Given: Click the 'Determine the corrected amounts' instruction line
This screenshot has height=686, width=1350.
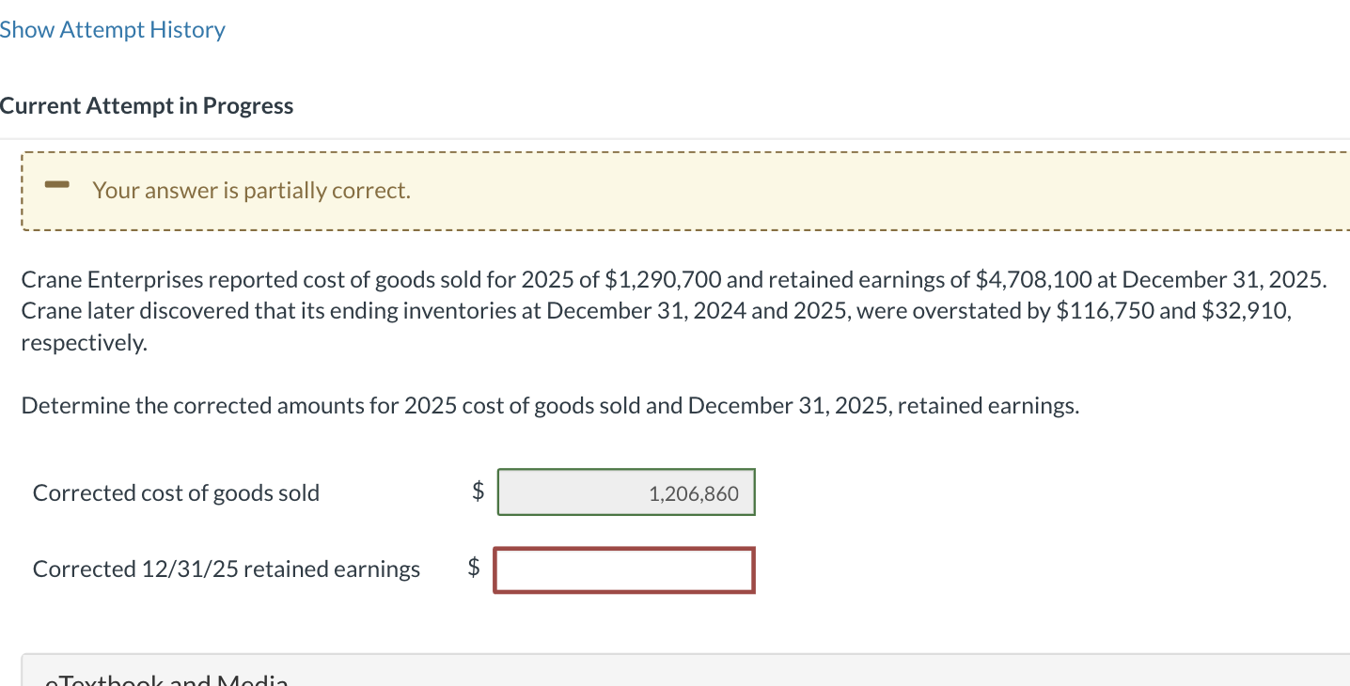Looking at the screenshot, I should tap(550, 406).
